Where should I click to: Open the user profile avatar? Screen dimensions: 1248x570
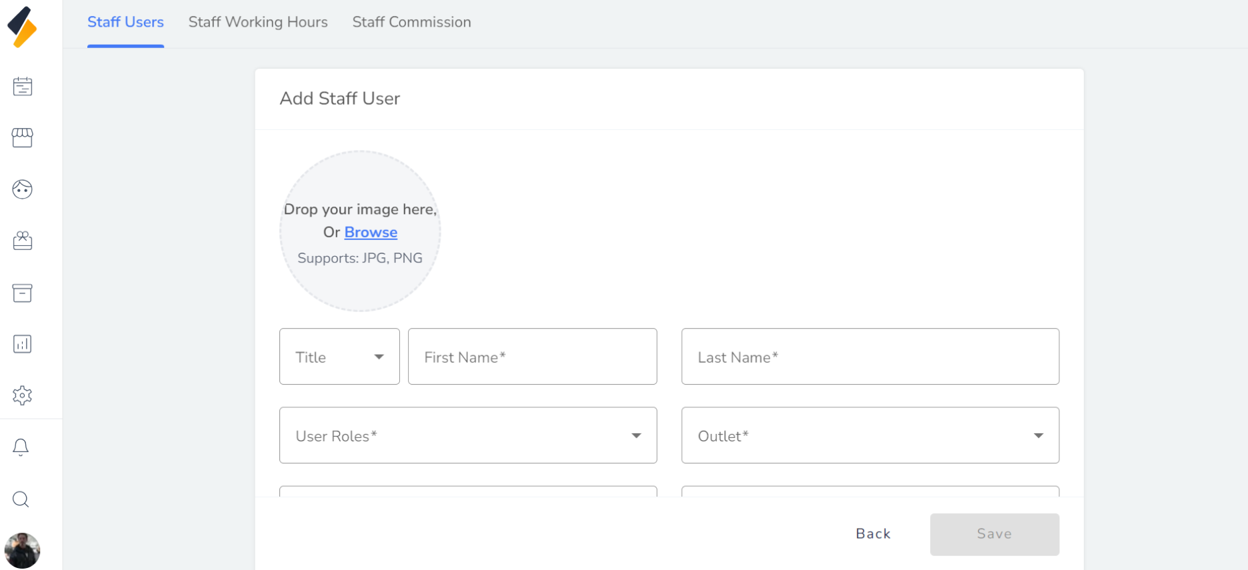pyautogui.click(x=22, y=551)
